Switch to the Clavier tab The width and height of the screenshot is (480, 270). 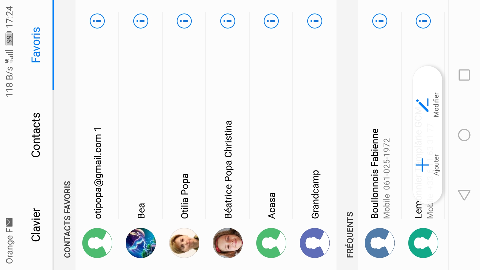tap(36, 225)
